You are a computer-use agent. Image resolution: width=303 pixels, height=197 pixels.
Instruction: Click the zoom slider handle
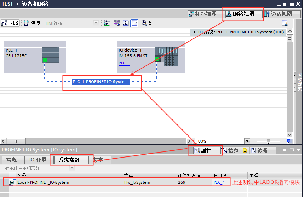(268, 141)
